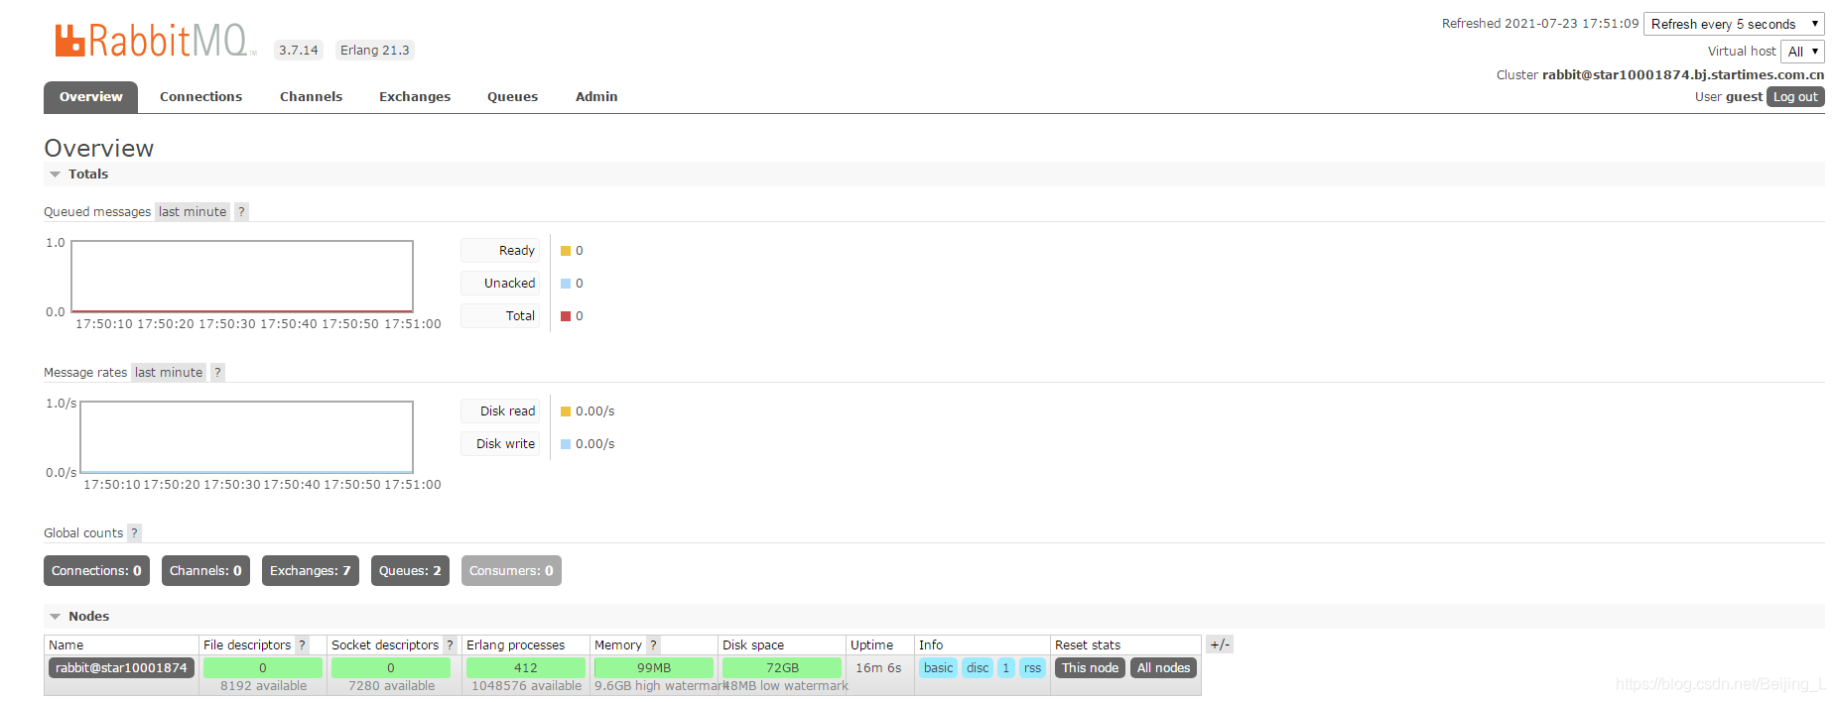This screenshot has height=702, width=1836.
Task: Click Connections: 0 count button
Action: click(x=96, y=570)
